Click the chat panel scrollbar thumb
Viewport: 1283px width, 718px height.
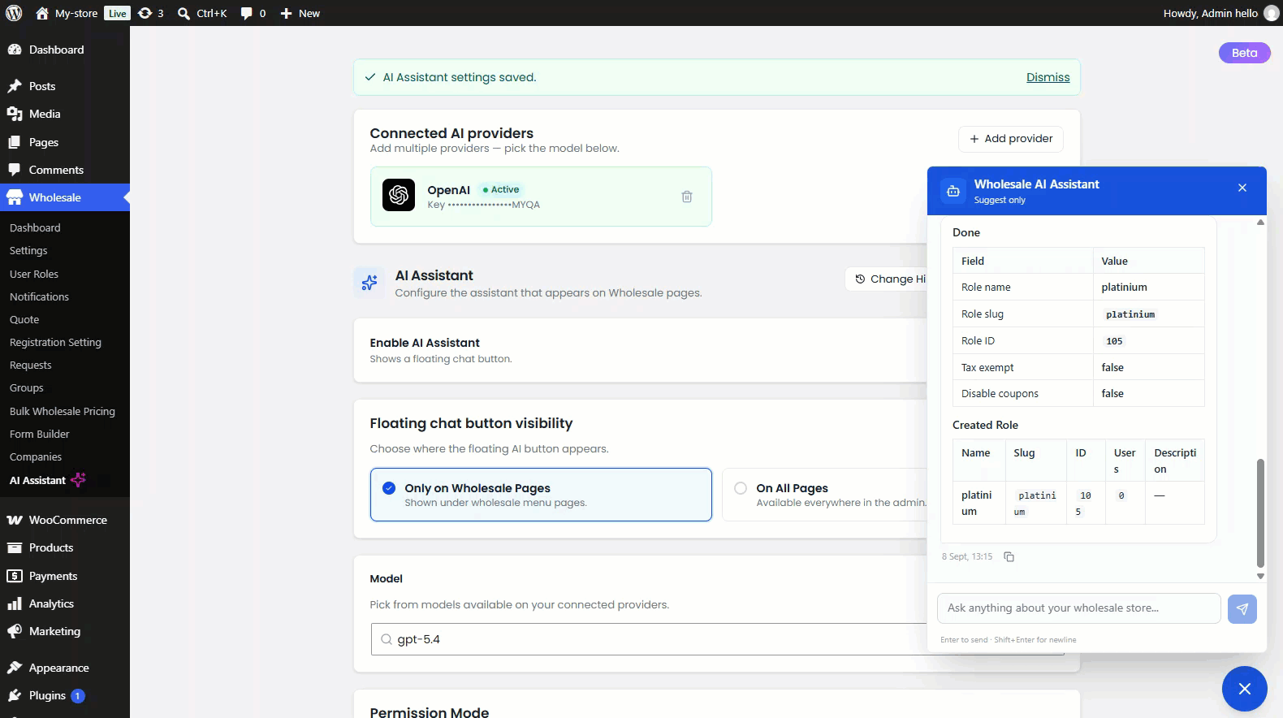click(x=1260, y=513)
